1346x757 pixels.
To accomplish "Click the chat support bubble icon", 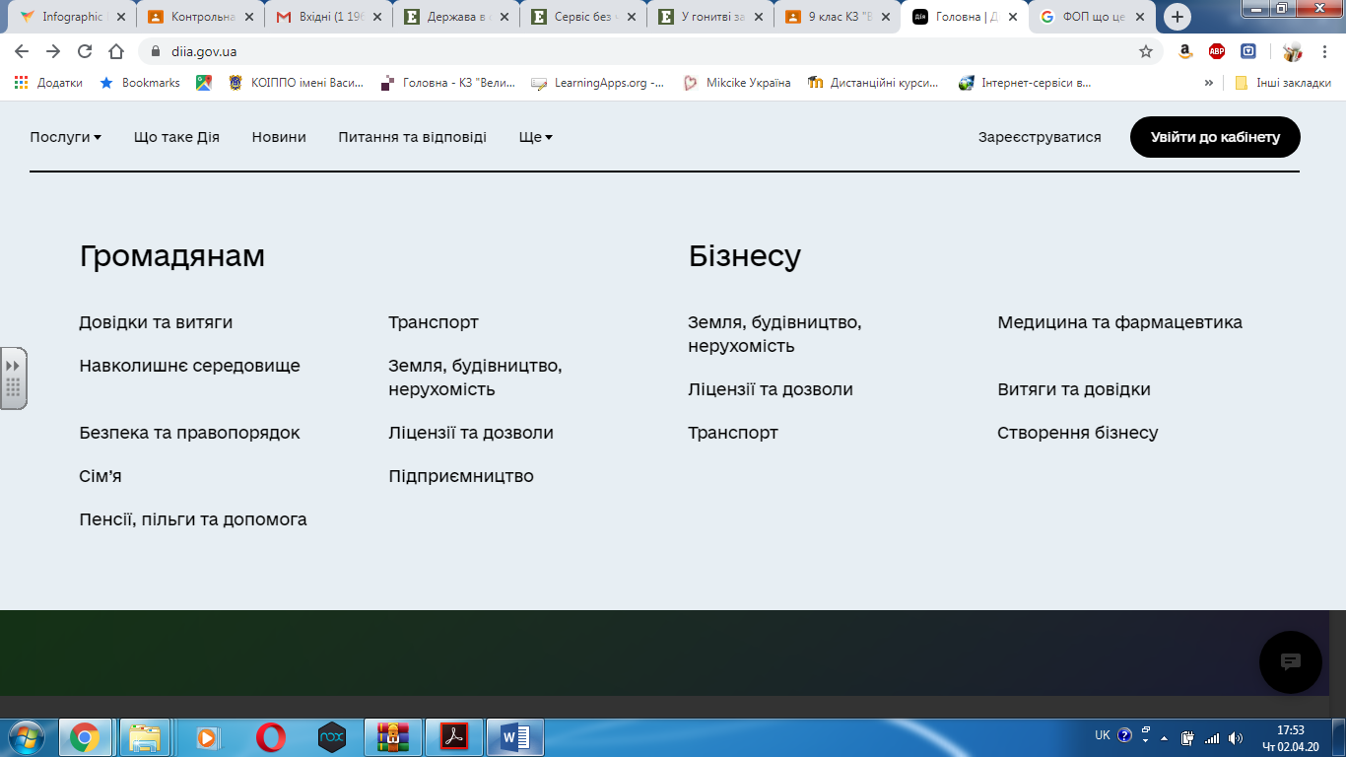I will point(1290,661).
